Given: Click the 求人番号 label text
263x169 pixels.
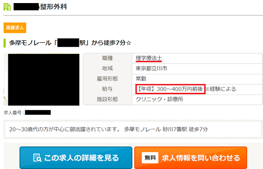Looking at the screenshot, I should coord(14,113).
